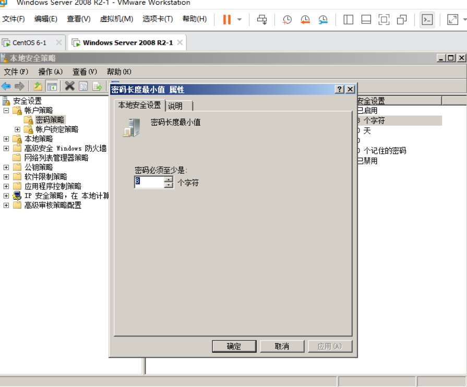Expand 高级安全 Windows 防火墙 node
Screen dimensions: 467x387
click(x=6, y=149)
